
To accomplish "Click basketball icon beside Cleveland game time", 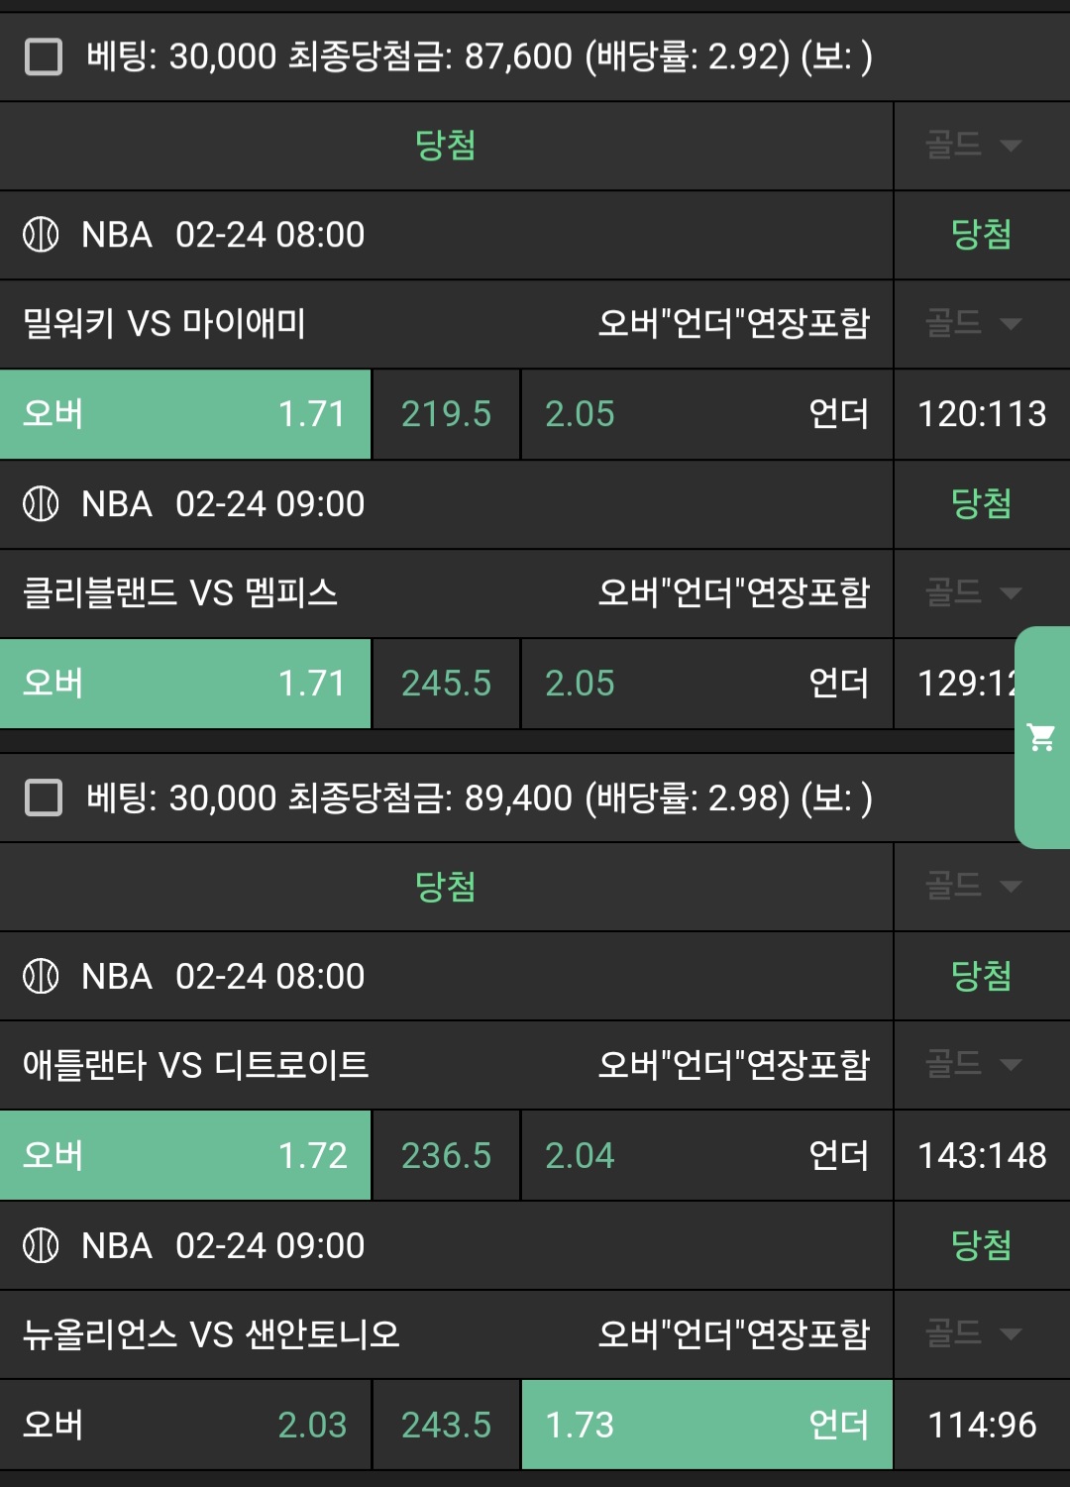I will 41,504.
